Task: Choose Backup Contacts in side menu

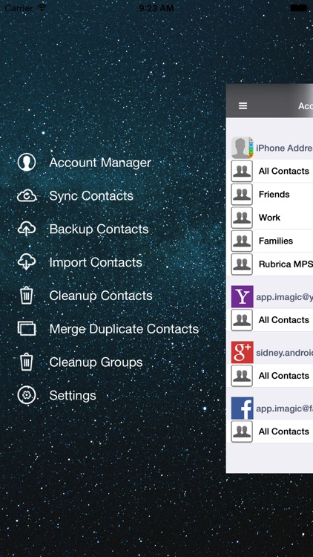Action: click(99, 229)
